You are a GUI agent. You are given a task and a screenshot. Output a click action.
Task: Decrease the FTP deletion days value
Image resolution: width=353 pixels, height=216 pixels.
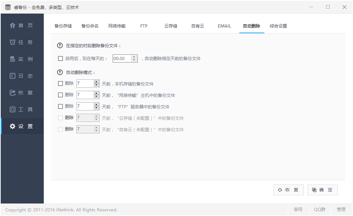click(97, 108)
